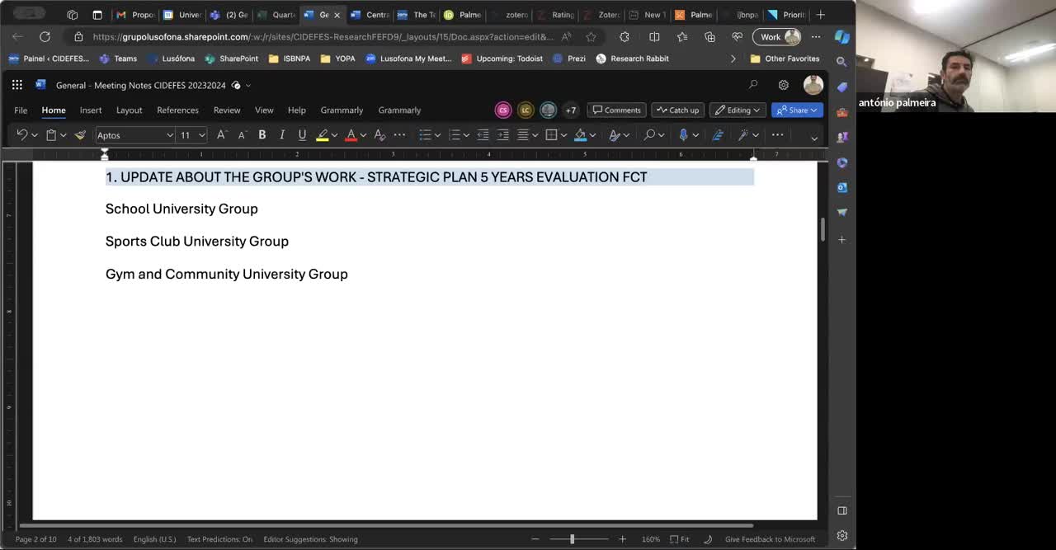Image resolution: width=1056 pixels, height=550 pixels.
Task: Apply red font color
Action: tap(351, 134)
